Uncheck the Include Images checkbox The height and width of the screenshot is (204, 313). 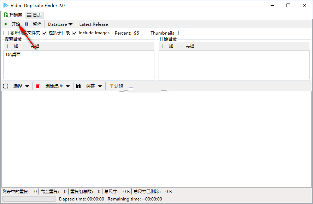[75, 33]
